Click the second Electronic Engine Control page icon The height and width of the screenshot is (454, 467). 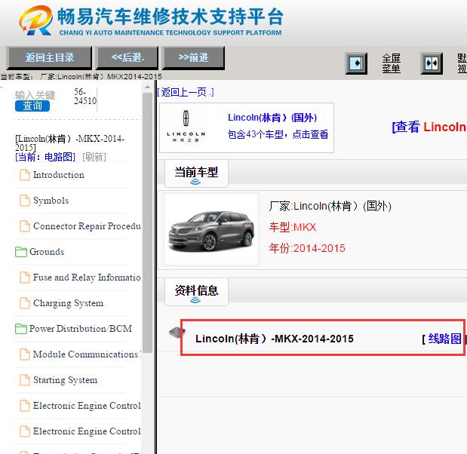click(x=25, y=431)
